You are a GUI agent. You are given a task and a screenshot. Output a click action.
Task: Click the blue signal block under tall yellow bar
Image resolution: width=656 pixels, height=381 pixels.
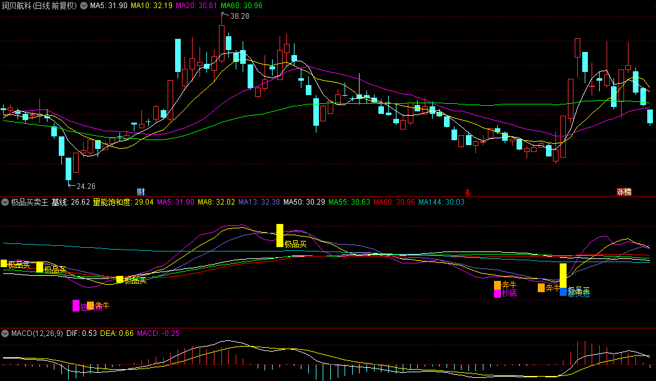[x=563, y=292]
